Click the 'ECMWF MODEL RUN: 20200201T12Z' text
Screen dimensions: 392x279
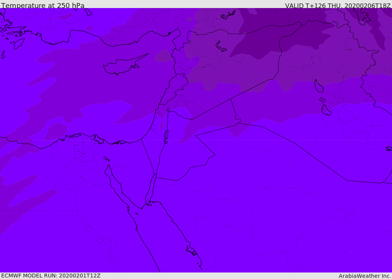pos(51,276)
